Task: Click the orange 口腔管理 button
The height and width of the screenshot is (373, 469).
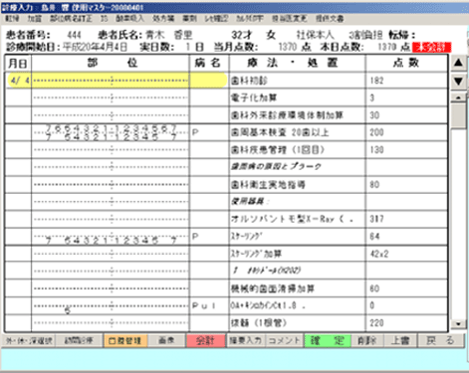Action: pos(125,340)
